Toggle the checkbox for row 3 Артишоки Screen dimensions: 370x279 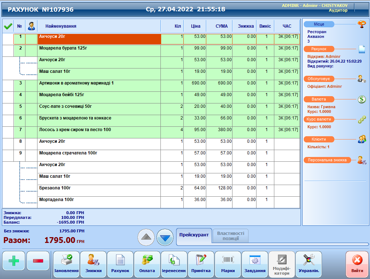(x=8, y=85)
